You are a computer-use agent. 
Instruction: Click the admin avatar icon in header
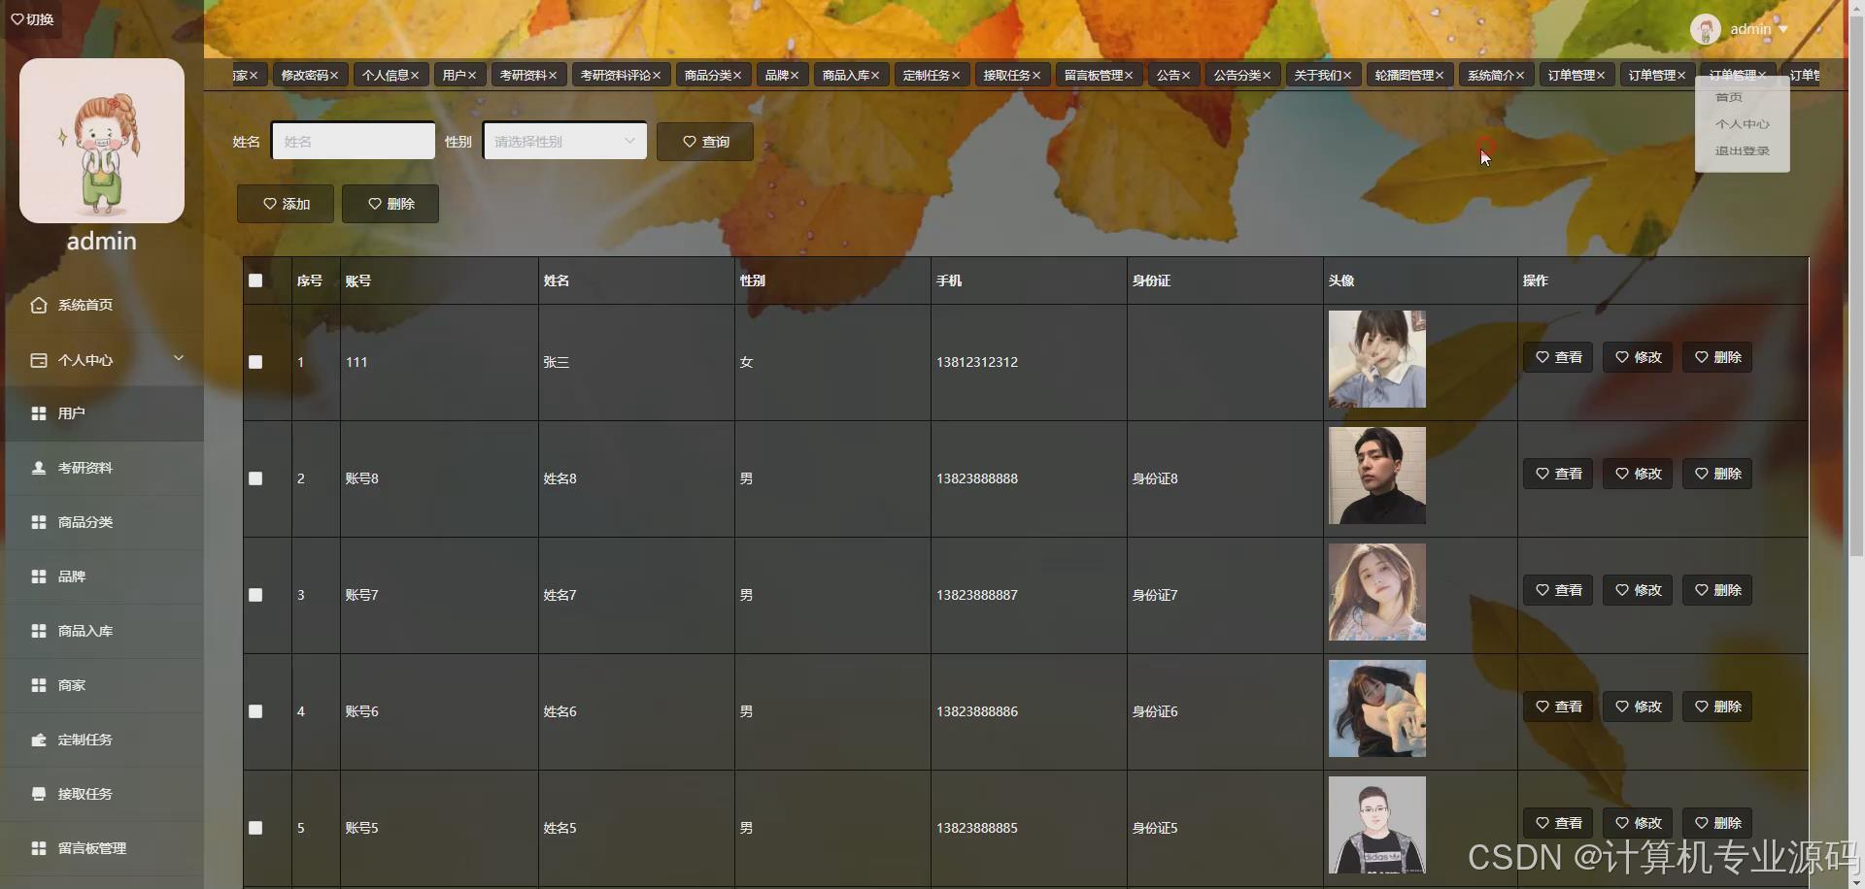pyautogui.click(x=1706, y=29)
